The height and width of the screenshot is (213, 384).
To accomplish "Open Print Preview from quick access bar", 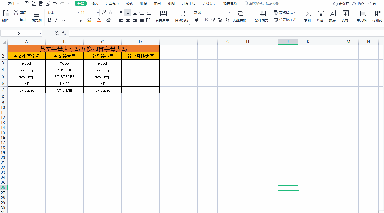I will coord(48,3).
